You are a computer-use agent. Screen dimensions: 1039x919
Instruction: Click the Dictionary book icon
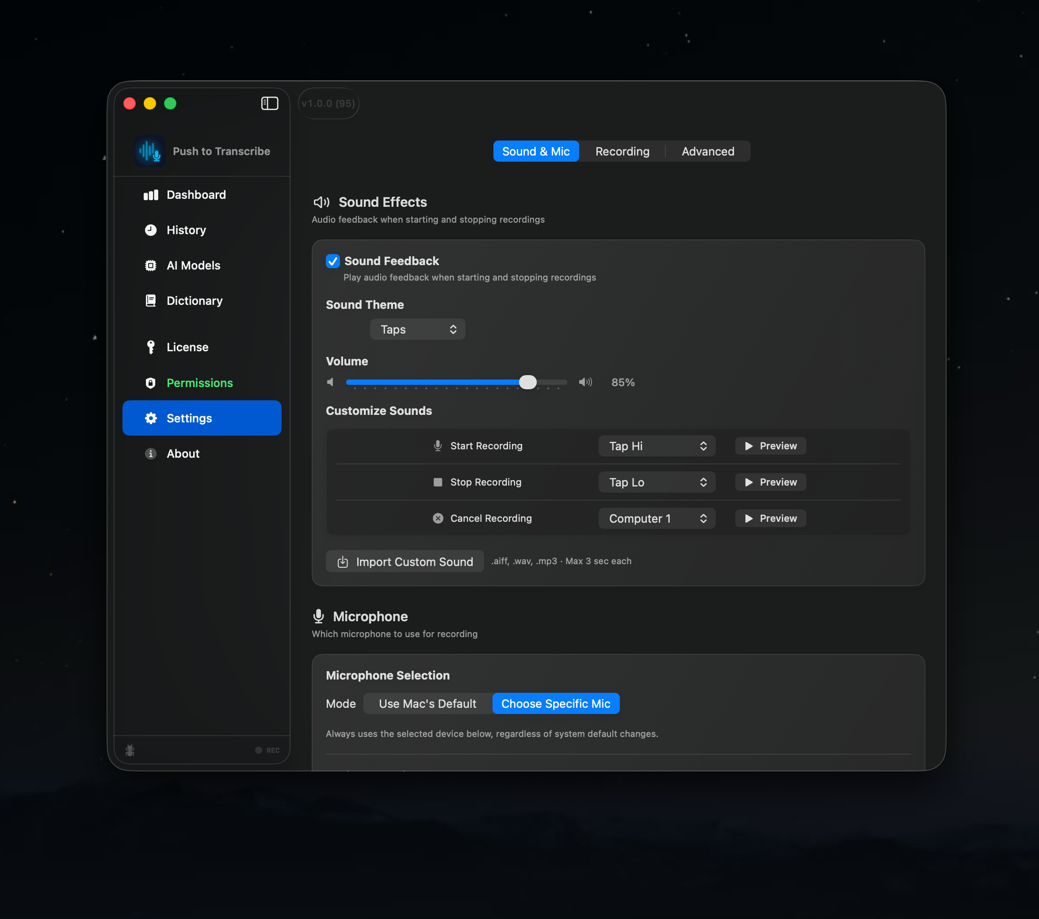[150, 300]
